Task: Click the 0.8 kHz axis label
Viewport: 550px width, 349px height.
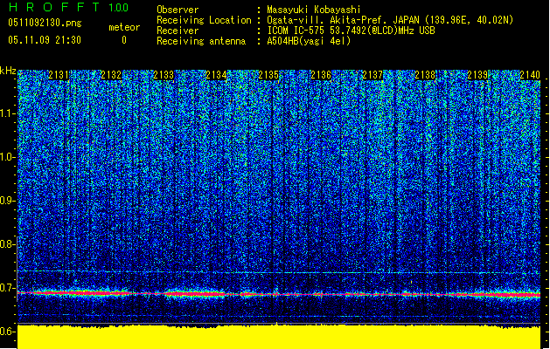Action: [x=8, y=244]
